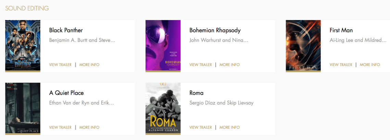Open the First Man poster thumbnail
The image size is (390, 140).
click(303, 46)
